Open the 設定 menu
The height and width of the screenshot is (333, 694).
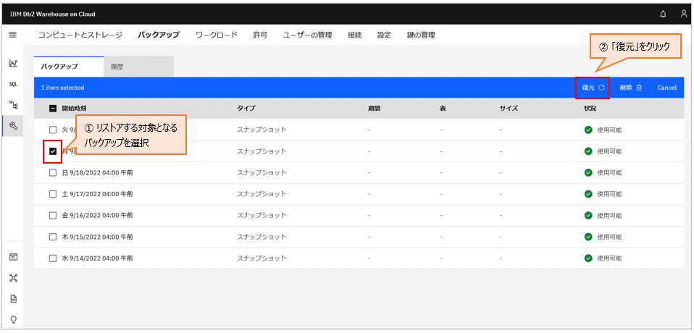[x=384, y=35]
